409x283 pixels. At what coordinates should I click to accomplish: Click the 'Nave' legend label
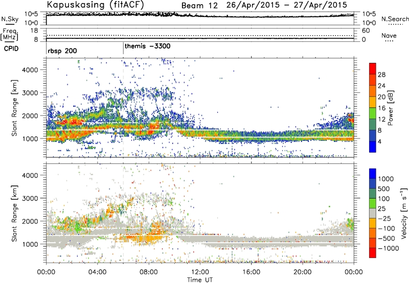(x=389, y=36)
